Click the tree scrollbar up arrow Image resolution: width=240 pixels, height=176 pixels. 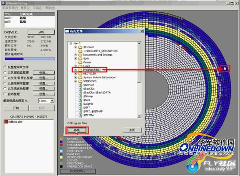(x=139, y=43)
